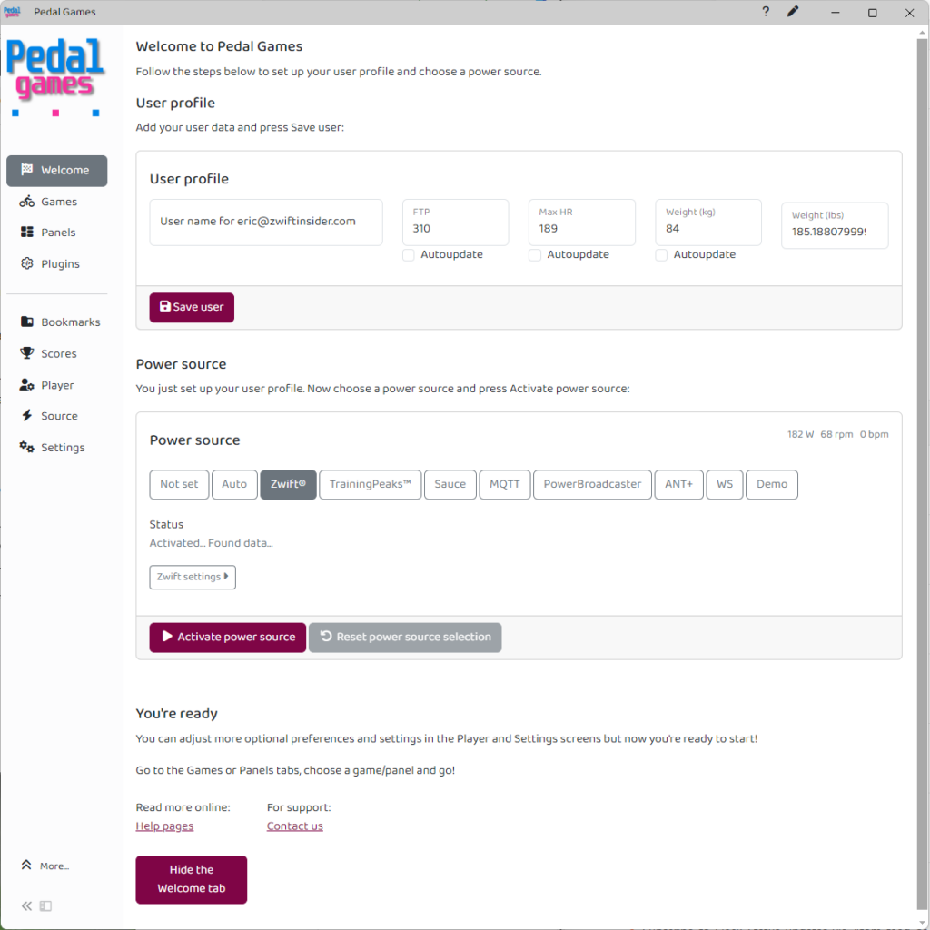930x930 pixels.
Task: Click the Source lightning bolt icon
Action: coord(27,416)
